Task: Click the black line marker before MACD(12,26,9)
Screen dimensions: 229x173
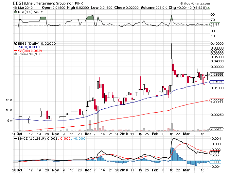Action: coord(15,138)
